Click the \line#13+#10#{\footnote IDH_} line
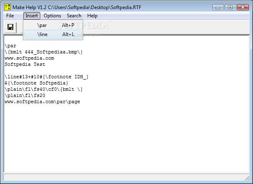253x184 pixels. [47, 77]
